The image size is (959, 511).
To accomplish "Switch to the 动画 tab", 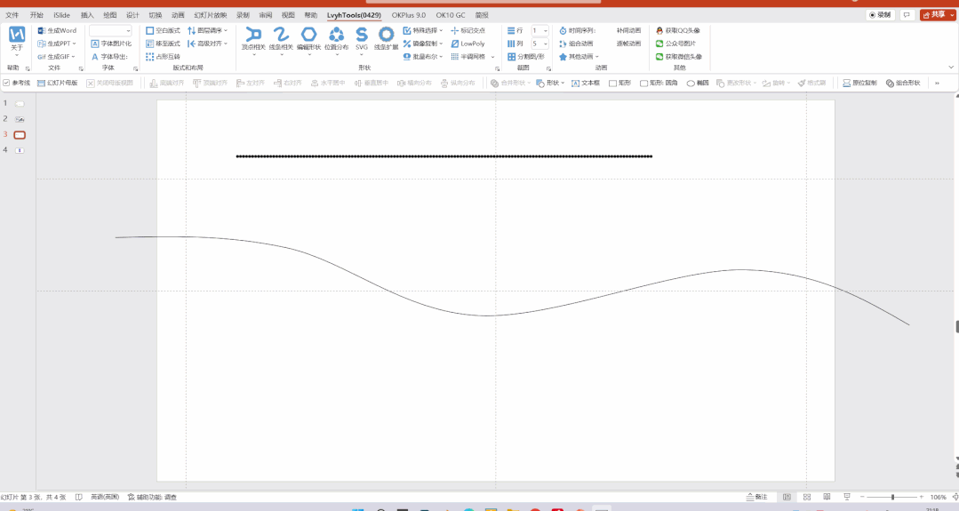I will (x=178, y=15).
